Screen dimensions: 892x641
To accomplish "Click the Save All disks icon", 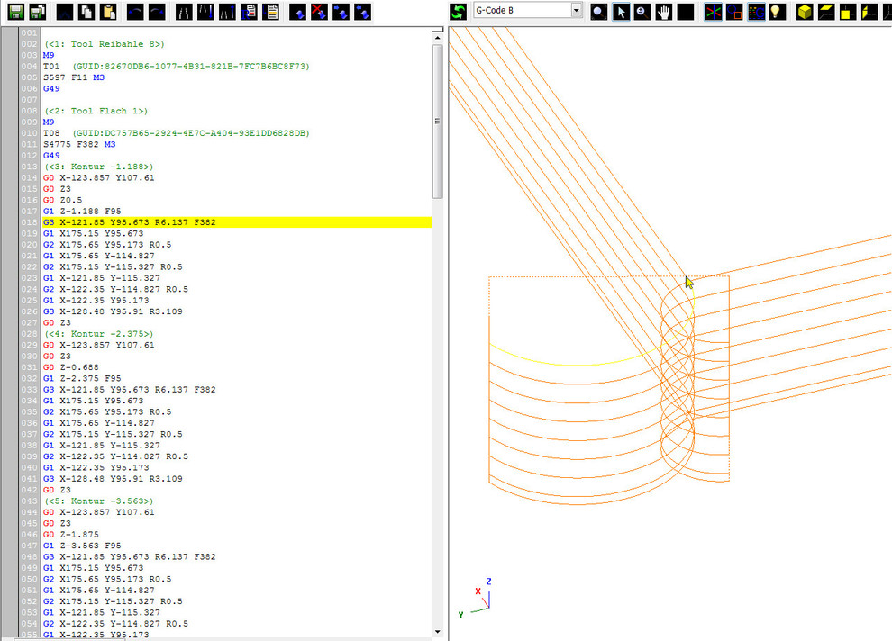I will click(38, 12).
